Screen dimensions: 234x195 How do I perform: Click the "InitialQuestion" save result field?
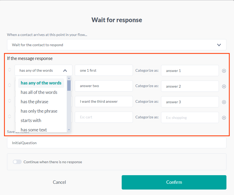pyautogui.click(x=117, y=143)
